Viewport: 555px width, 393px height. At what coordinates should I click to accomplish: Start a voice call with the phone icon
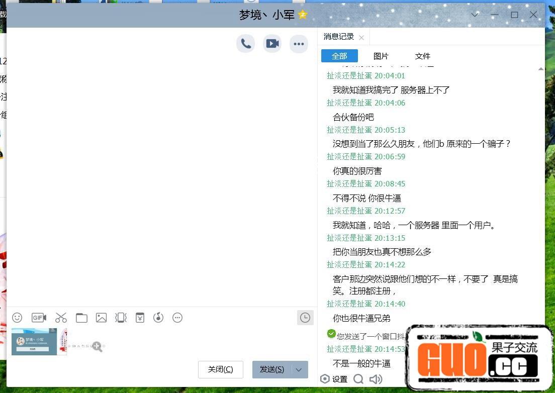click(246, 44)
